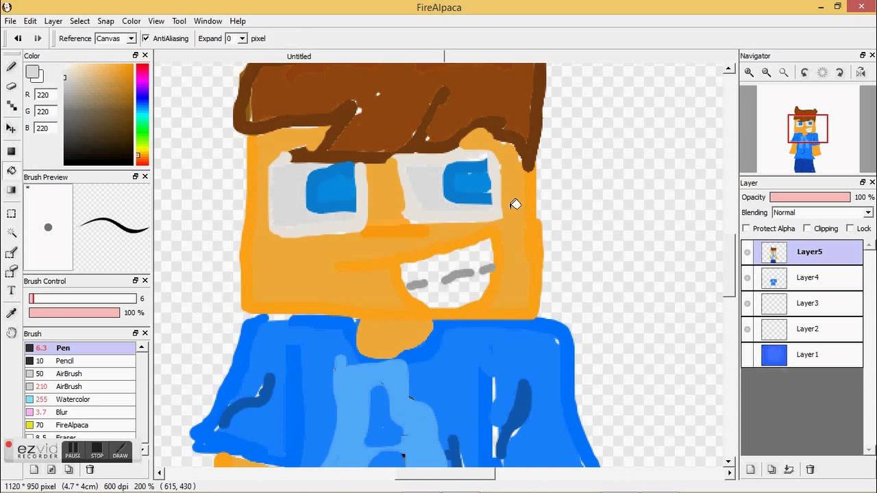Screen dimensions: 877x493
Task: Open the File menu
Action: click(10, 21)
